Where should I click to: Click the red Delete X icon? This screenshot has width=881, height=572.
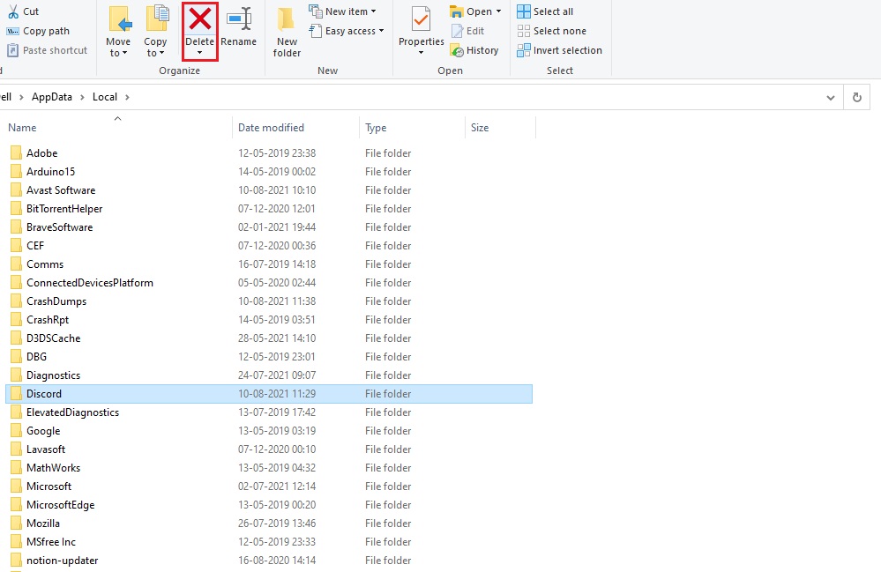point(200,19)
